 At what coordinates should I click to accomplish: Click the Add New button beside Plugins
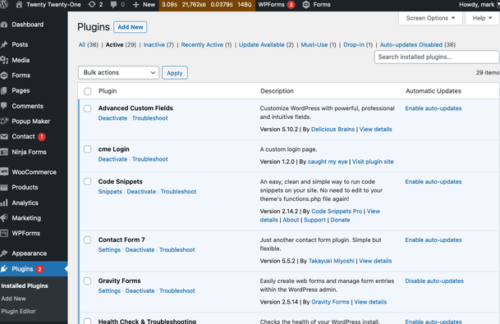point(130,27)
